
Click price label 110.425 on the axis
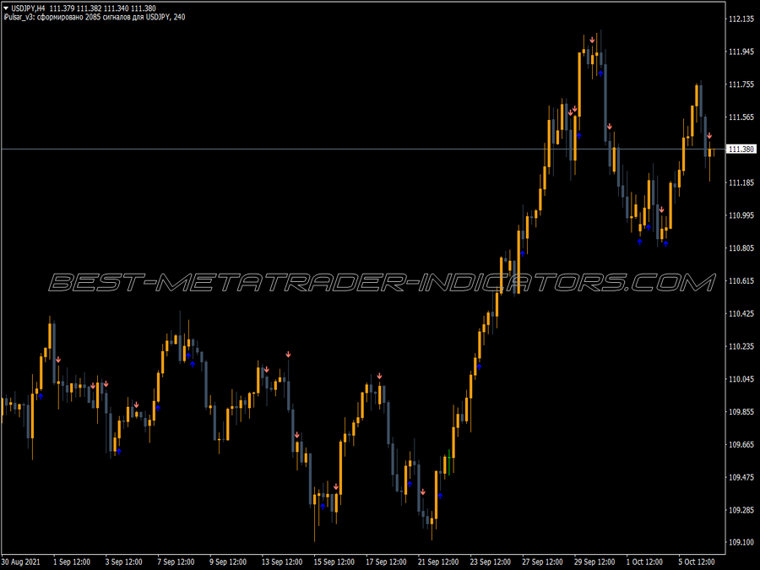pos(741,313)
